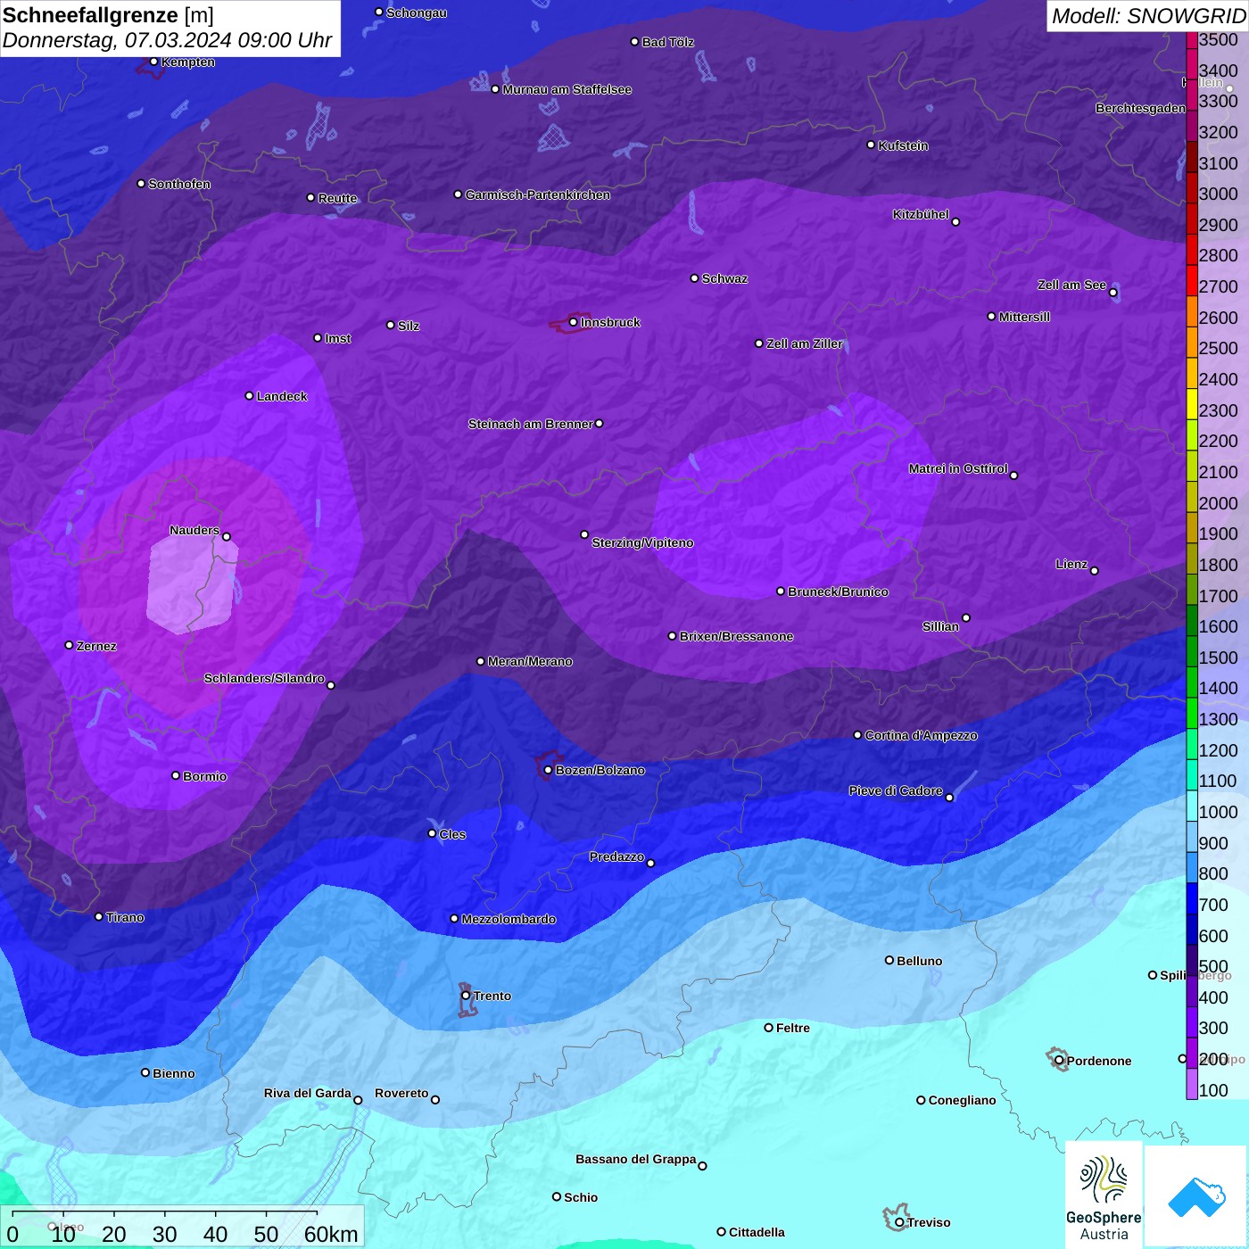Click the Landeck label
1249x1249 pixels.
pos(282,396)
